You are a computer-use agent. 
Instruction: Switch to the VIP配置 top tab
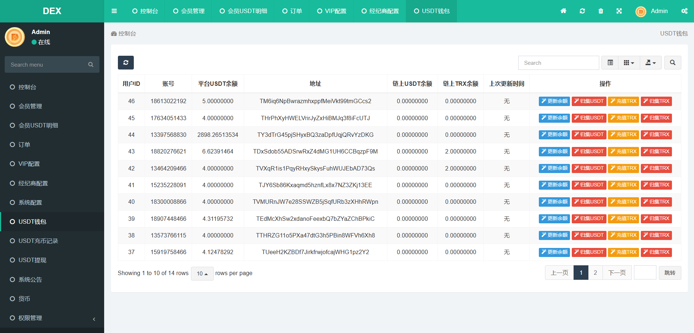click(x=332, y=11)
